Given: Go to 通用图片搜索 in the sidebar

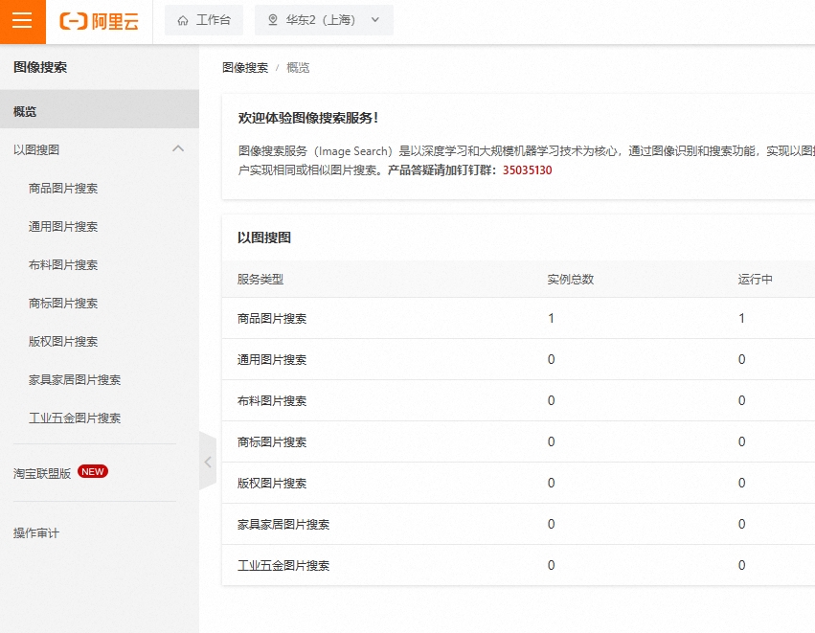Looking at the screenshot, I should [63, 226].
